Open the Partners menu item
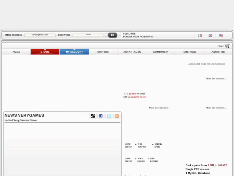This screenshot has height=176, width=234. 189,52
